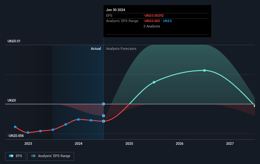Select the Jun 30 2024 EPS data point
Screen dimensions: 260x164
point(104,121)
